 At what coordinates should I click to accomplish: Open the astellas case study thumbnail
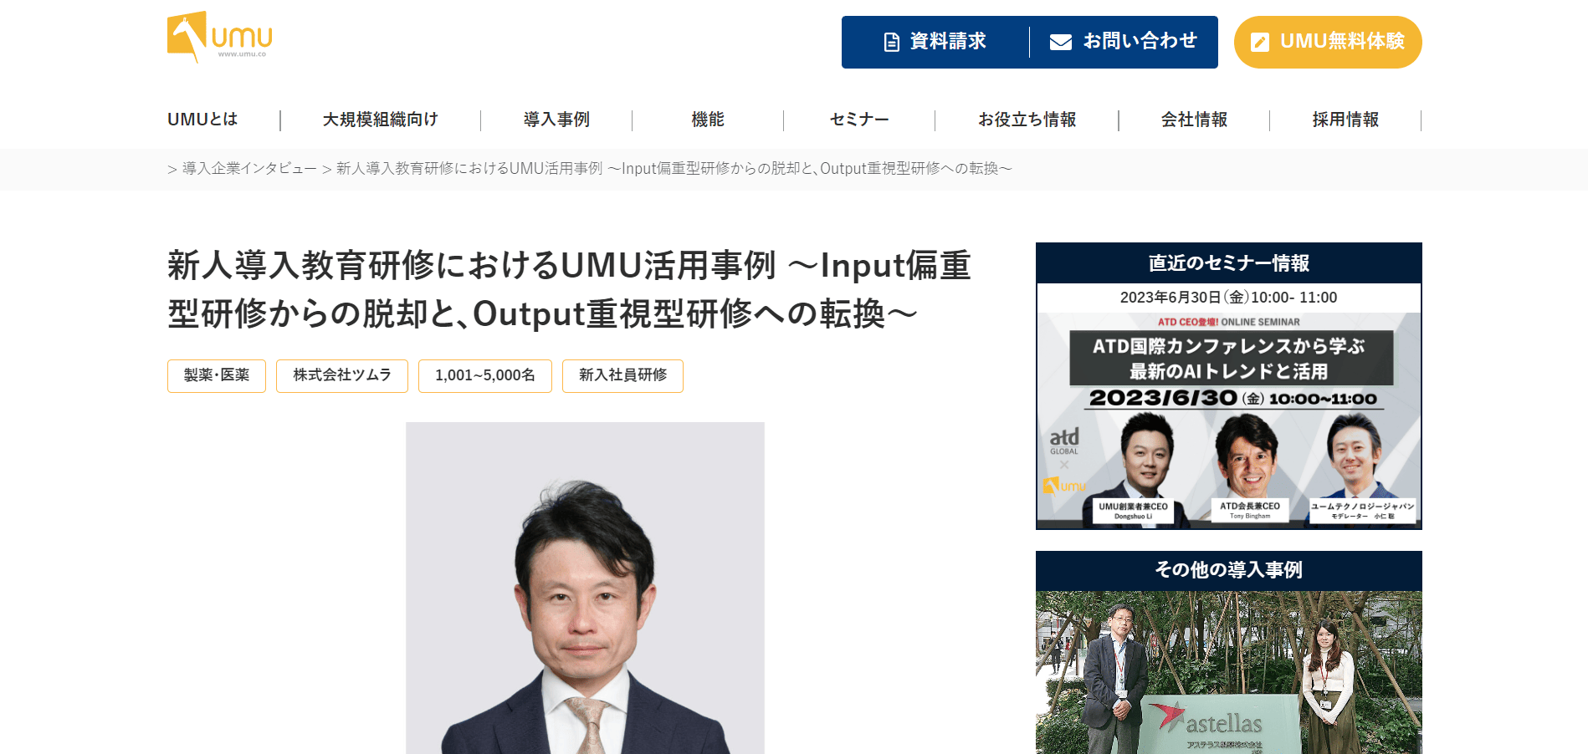pyautogui.click(x=1229, y=673)
